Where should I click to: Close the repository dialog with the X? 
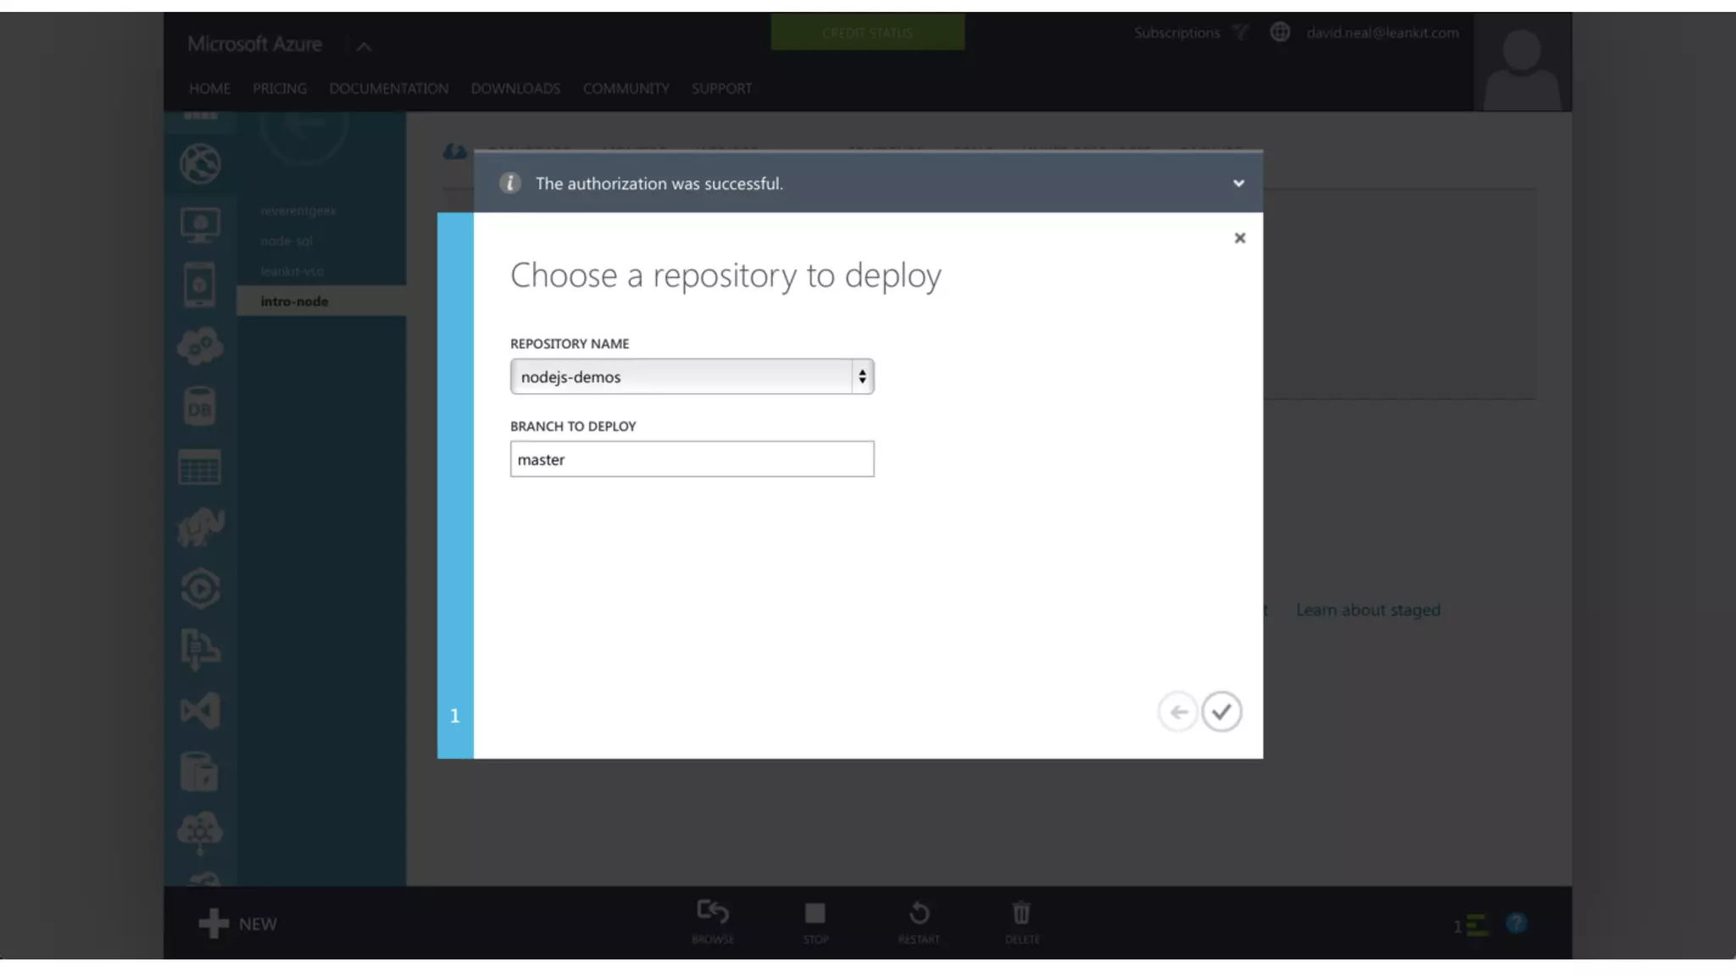1239,238
